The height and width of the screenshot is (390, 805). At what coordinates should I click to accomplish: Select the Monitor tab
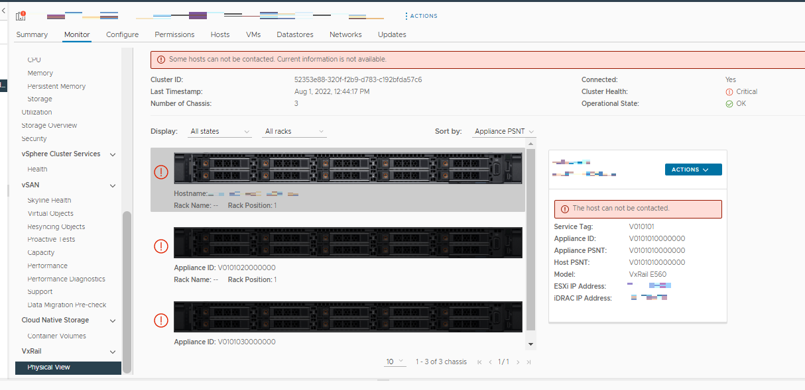[x=77, y=34]
